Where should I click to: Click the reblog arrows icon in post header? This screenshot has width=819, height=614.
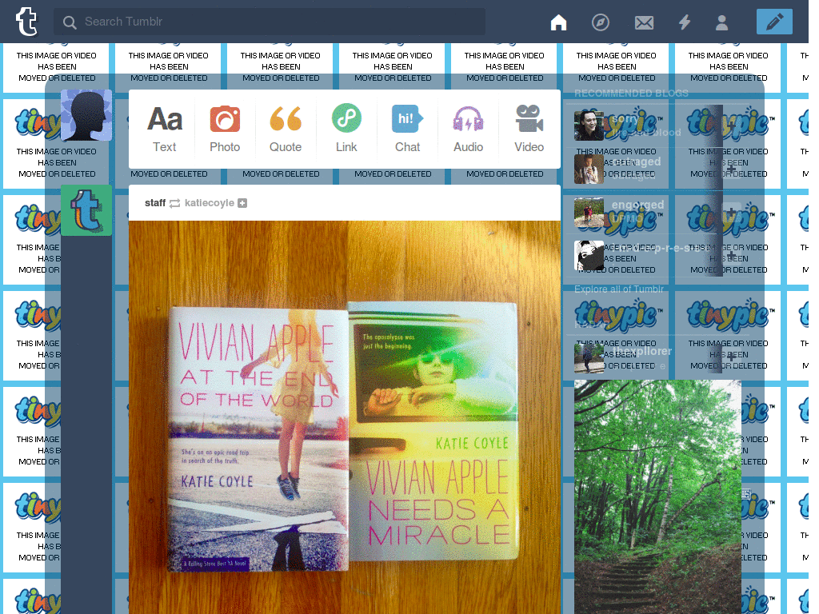[x=175, y=203]
